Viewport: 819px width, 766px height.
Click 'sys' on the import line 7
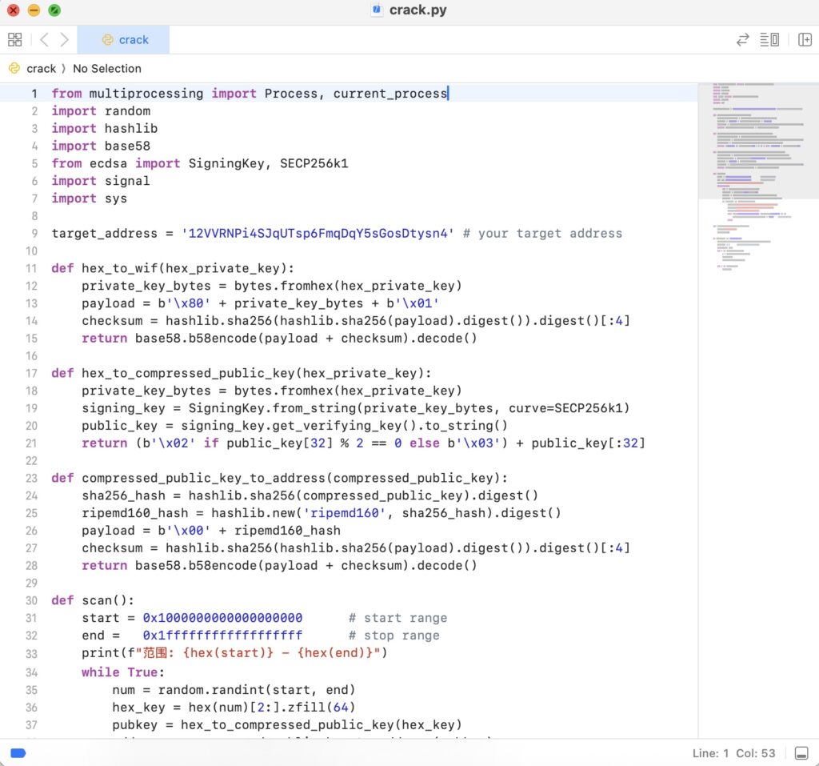116,199
